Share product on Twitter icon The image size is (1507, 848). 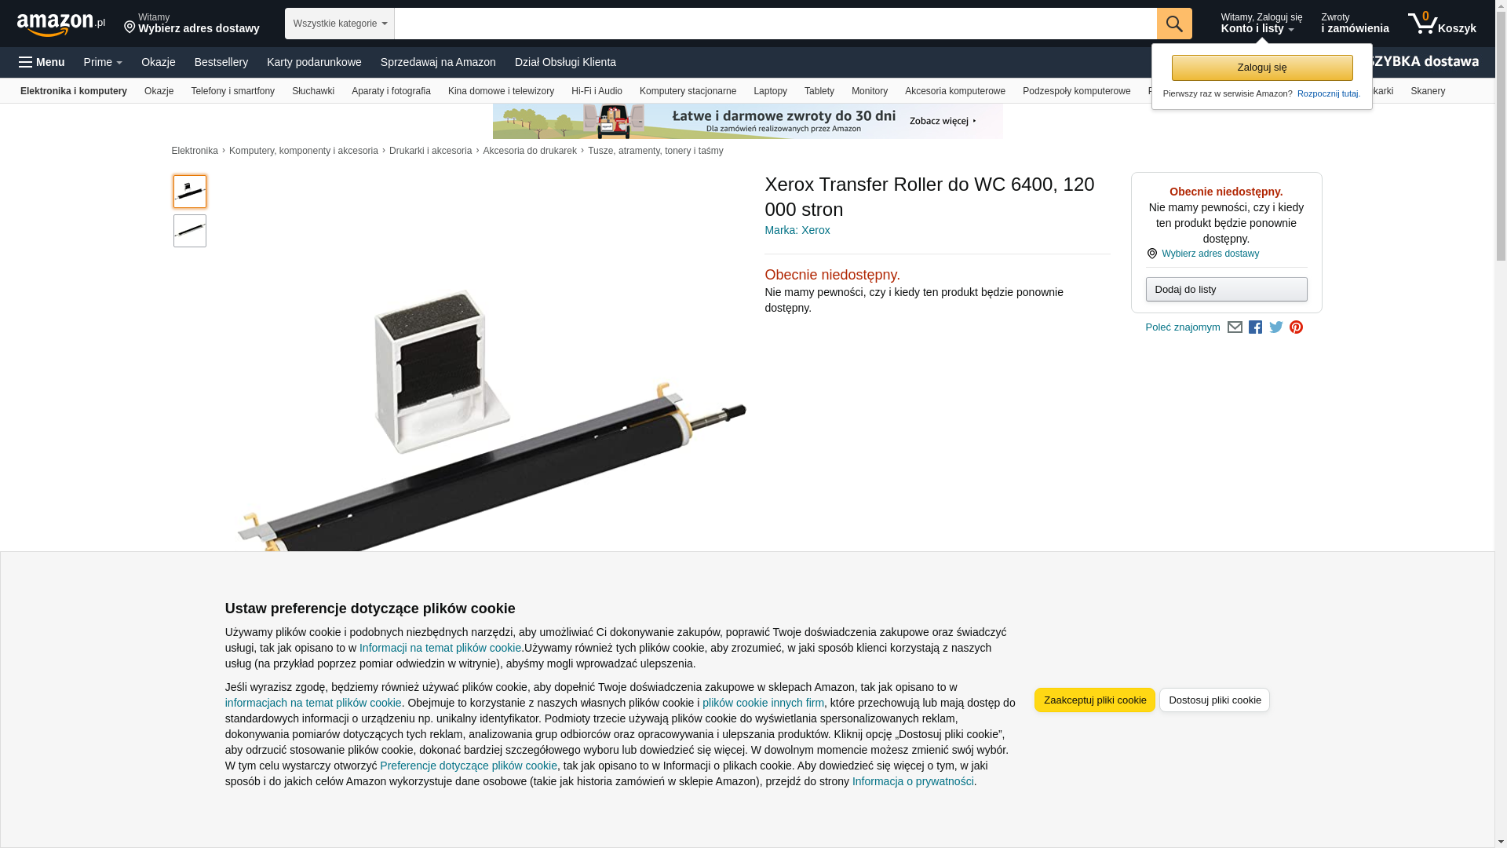[1275, 327]
